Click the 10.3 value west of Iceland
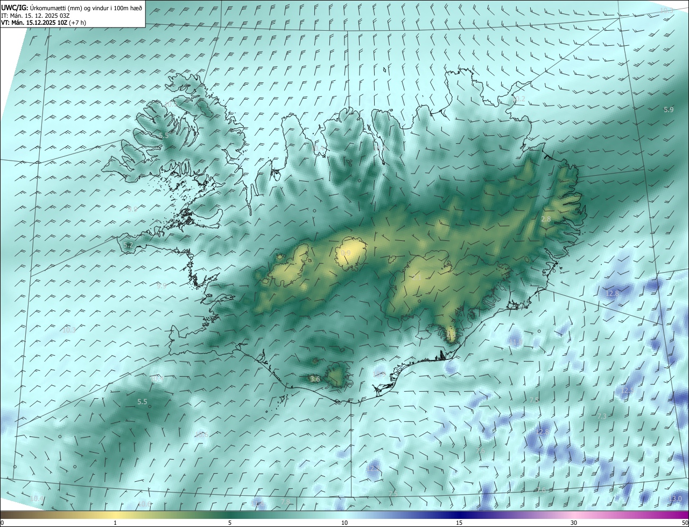The height and width of the screenshot is (527, 689). click(x=69, y=330)
